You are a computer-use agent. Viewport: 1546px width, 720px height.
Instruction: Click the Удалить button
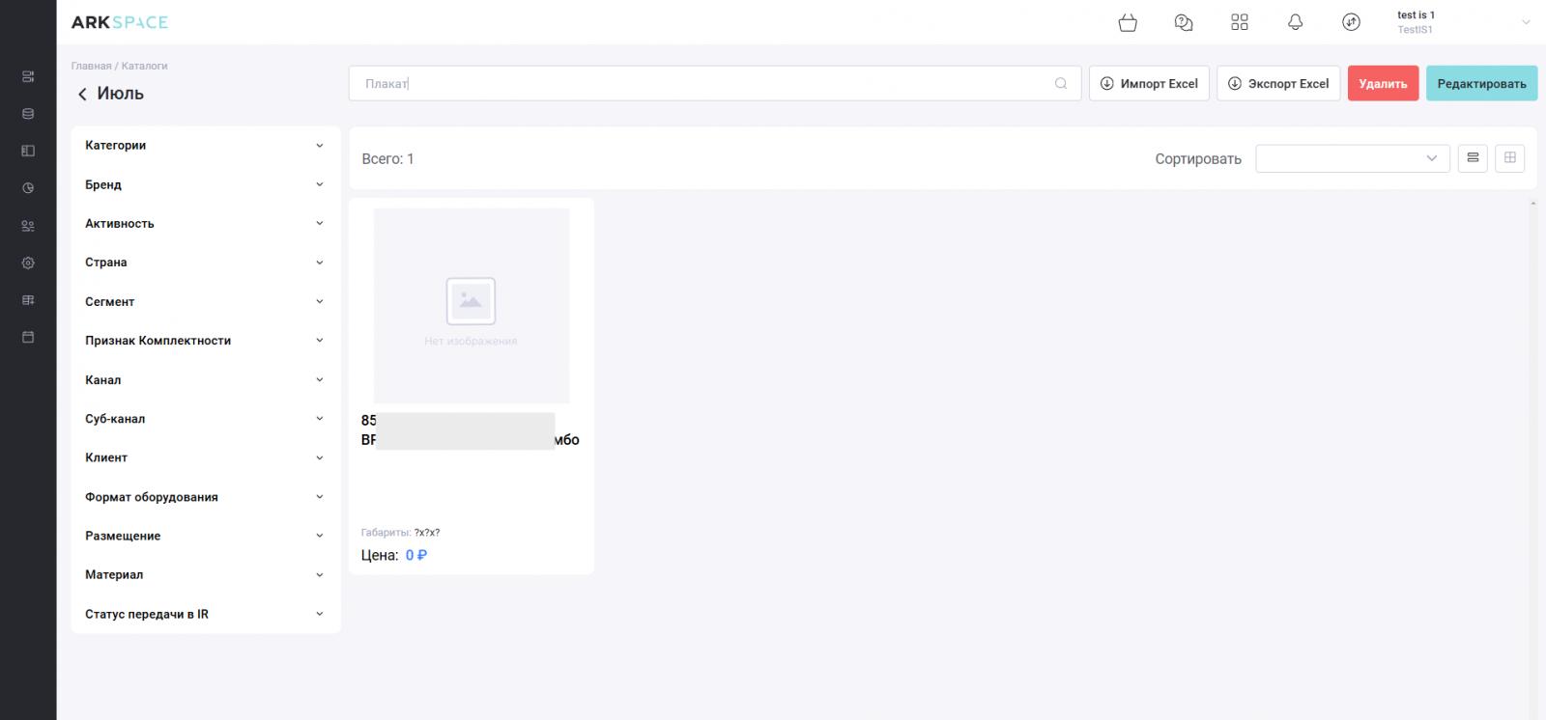pyautogui.click(x=1383, y=84)
